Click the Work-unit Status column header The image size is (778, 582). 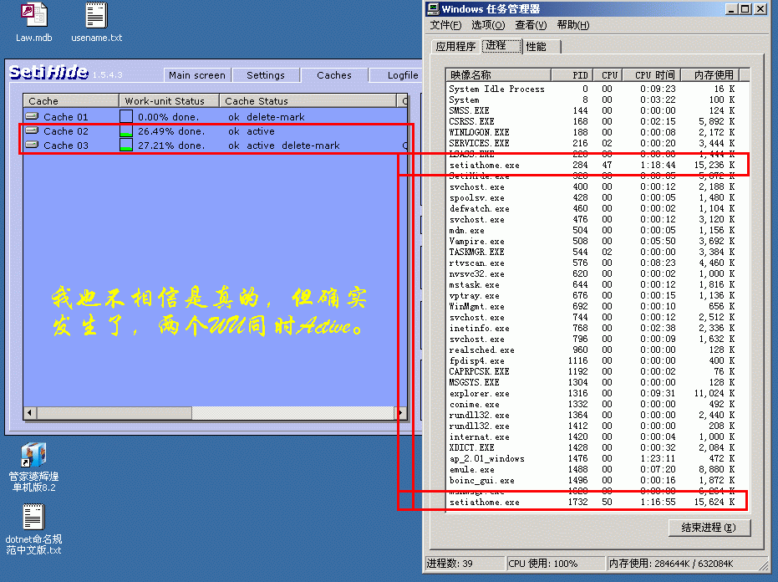pos(169,101)
